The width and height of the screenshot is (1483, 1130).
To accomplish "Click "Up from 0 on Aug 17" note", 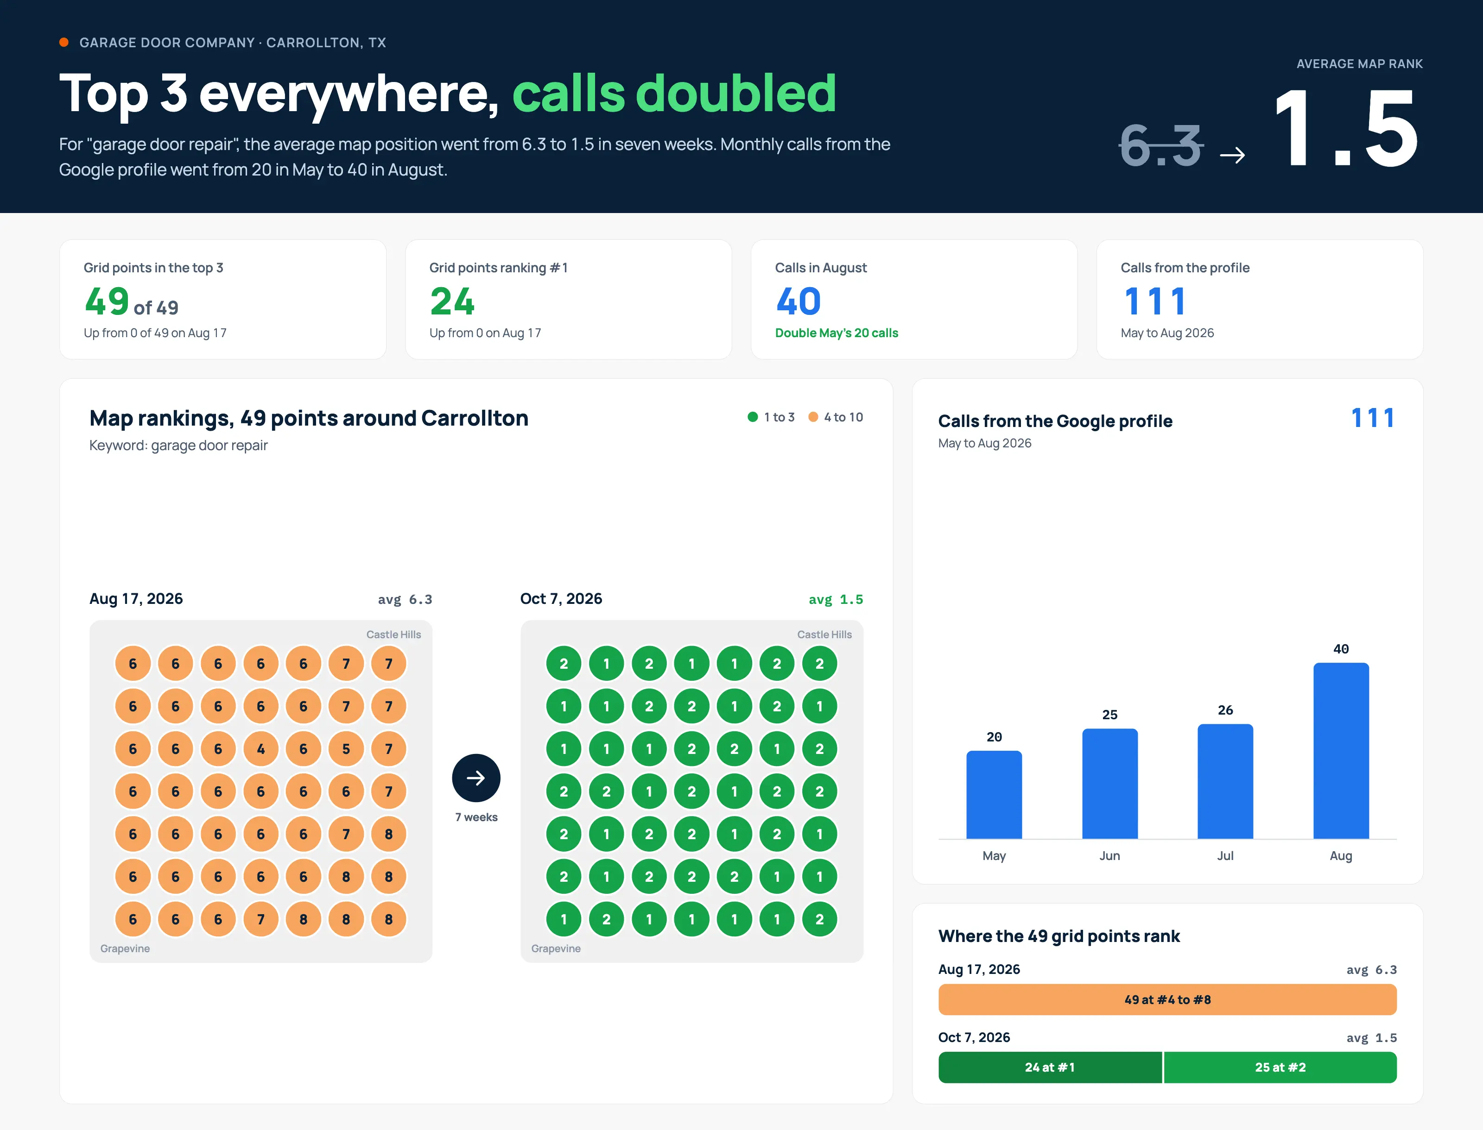I will click(485, 333).
